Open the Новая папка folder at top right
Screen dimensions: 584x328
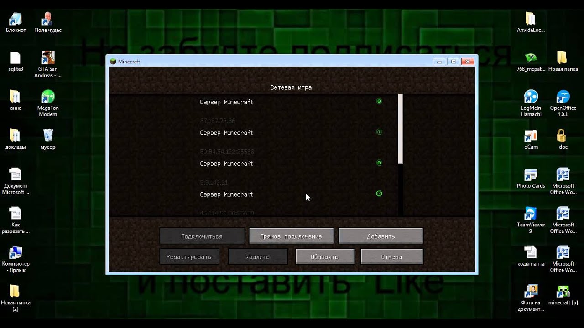(x=563, y=61)
